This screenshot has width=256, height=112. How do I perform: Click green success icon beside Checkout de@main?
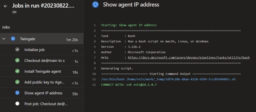click(x=17, y=60)
